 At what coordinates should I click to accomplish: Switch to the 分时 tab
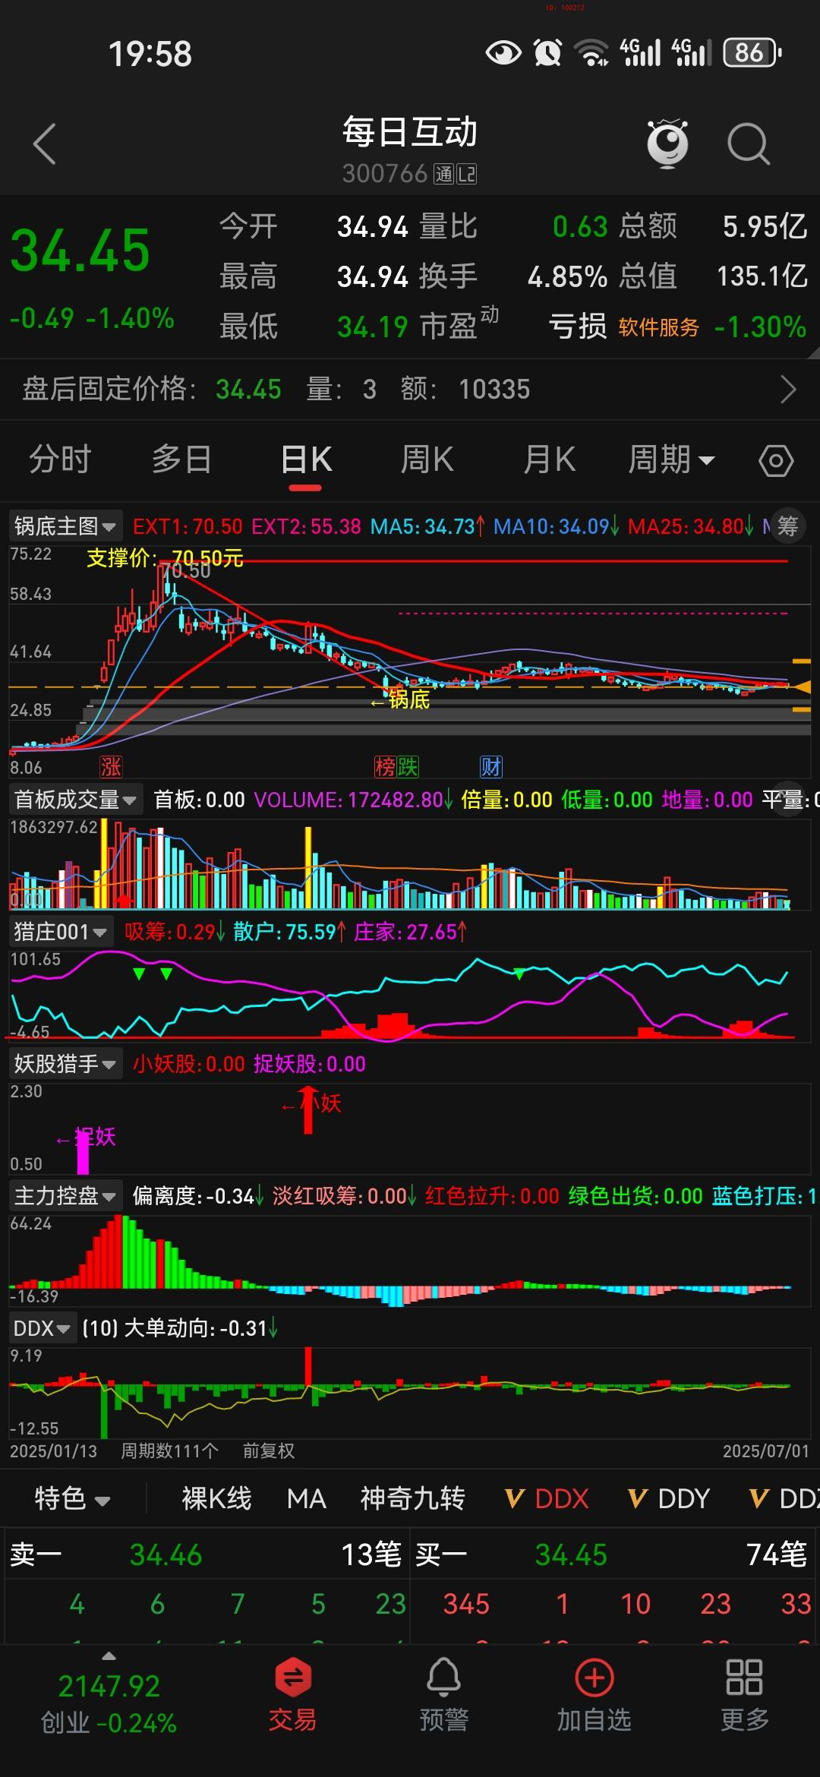tap(60, 460)
